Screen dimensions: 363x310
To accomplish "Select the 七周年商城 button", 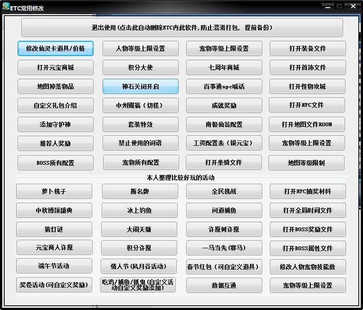I will 224,67.
